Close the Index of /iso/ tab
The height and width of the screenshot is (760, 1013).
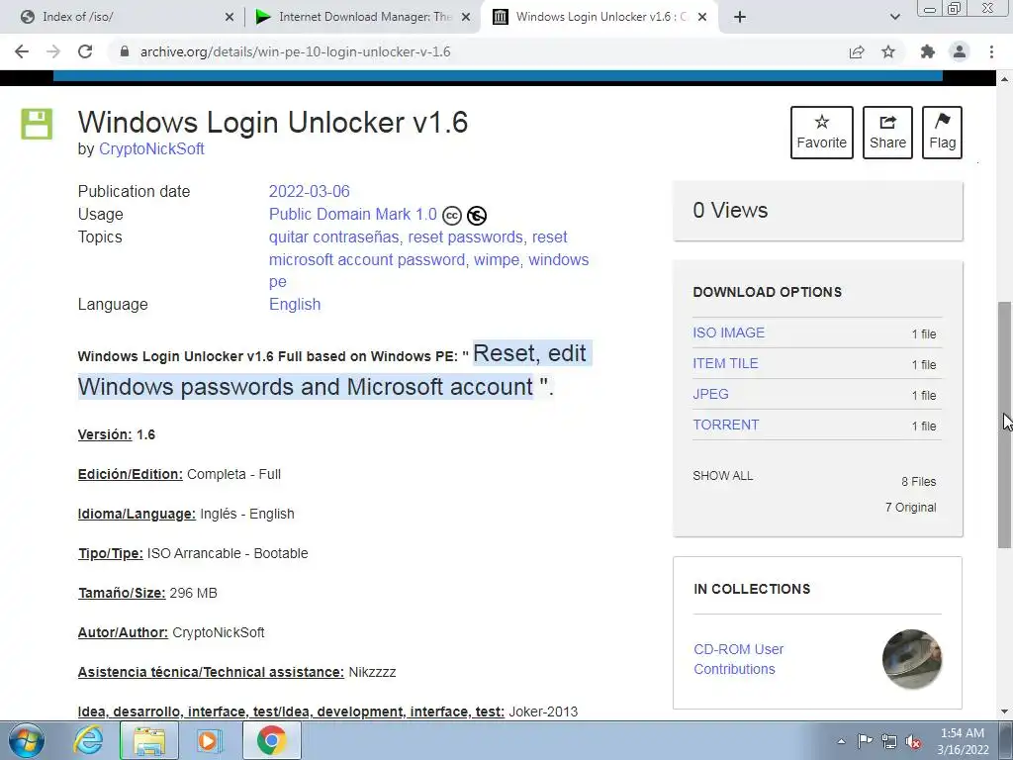[x=229, y=17]
